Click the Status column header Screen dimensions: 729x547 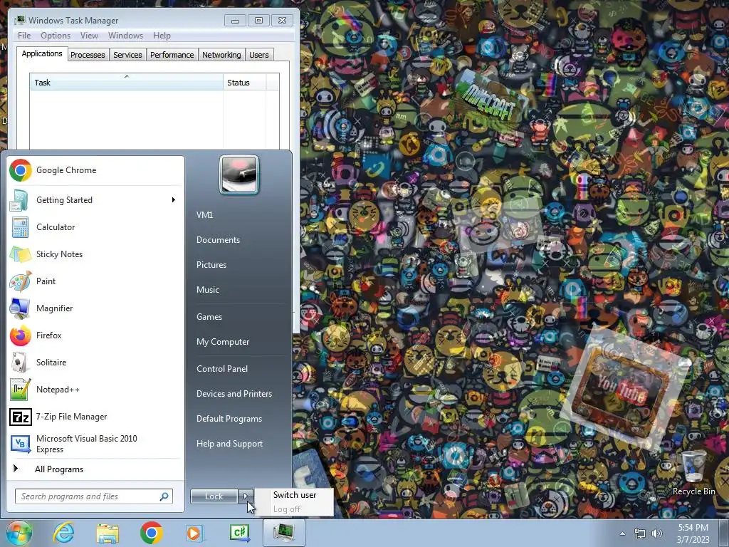click(244, 83)
